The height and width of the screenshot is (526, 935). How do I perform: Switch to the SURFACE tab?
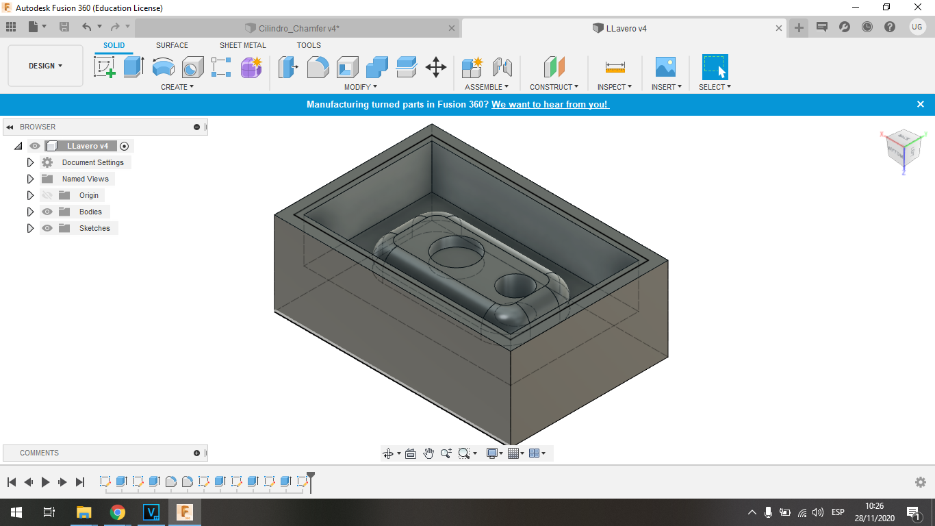point(172,45)
